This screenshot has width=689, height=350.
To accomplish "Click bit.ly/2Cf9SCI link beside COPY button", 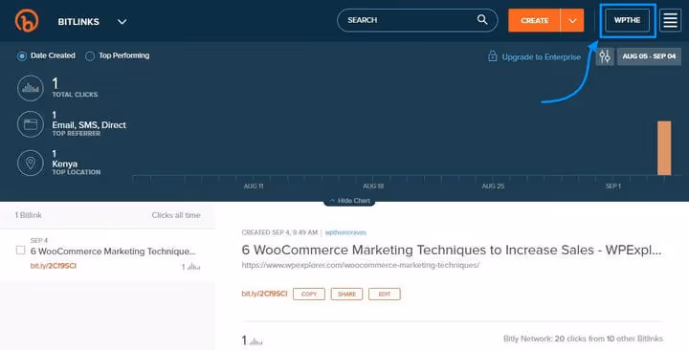I will tap(264, 294).
